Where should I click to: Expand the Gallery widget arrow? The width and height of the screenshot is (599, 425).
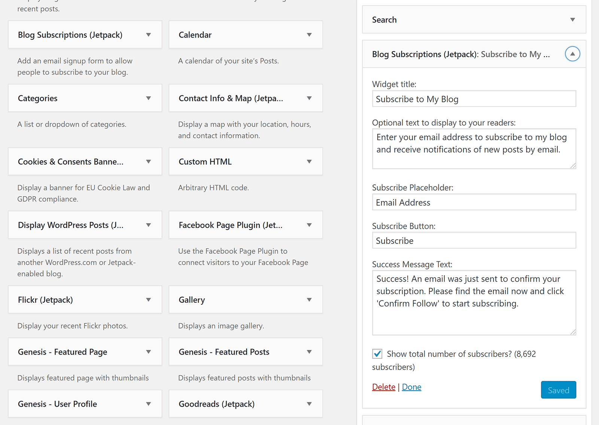(x=309, y=300)
